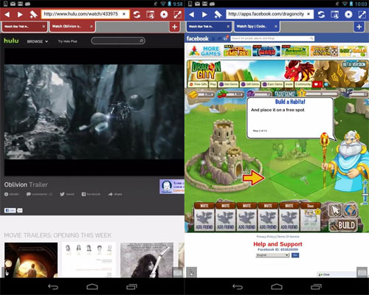This screenshot has width=369, height=295.
Task: Toggle fullscreen in the red Hulu browser
Action: pyautogui.click(x=177, y=15)
